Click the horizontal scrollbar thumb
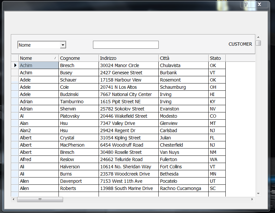This screenshot has height=213, width=275. click(x=40, y=199)
